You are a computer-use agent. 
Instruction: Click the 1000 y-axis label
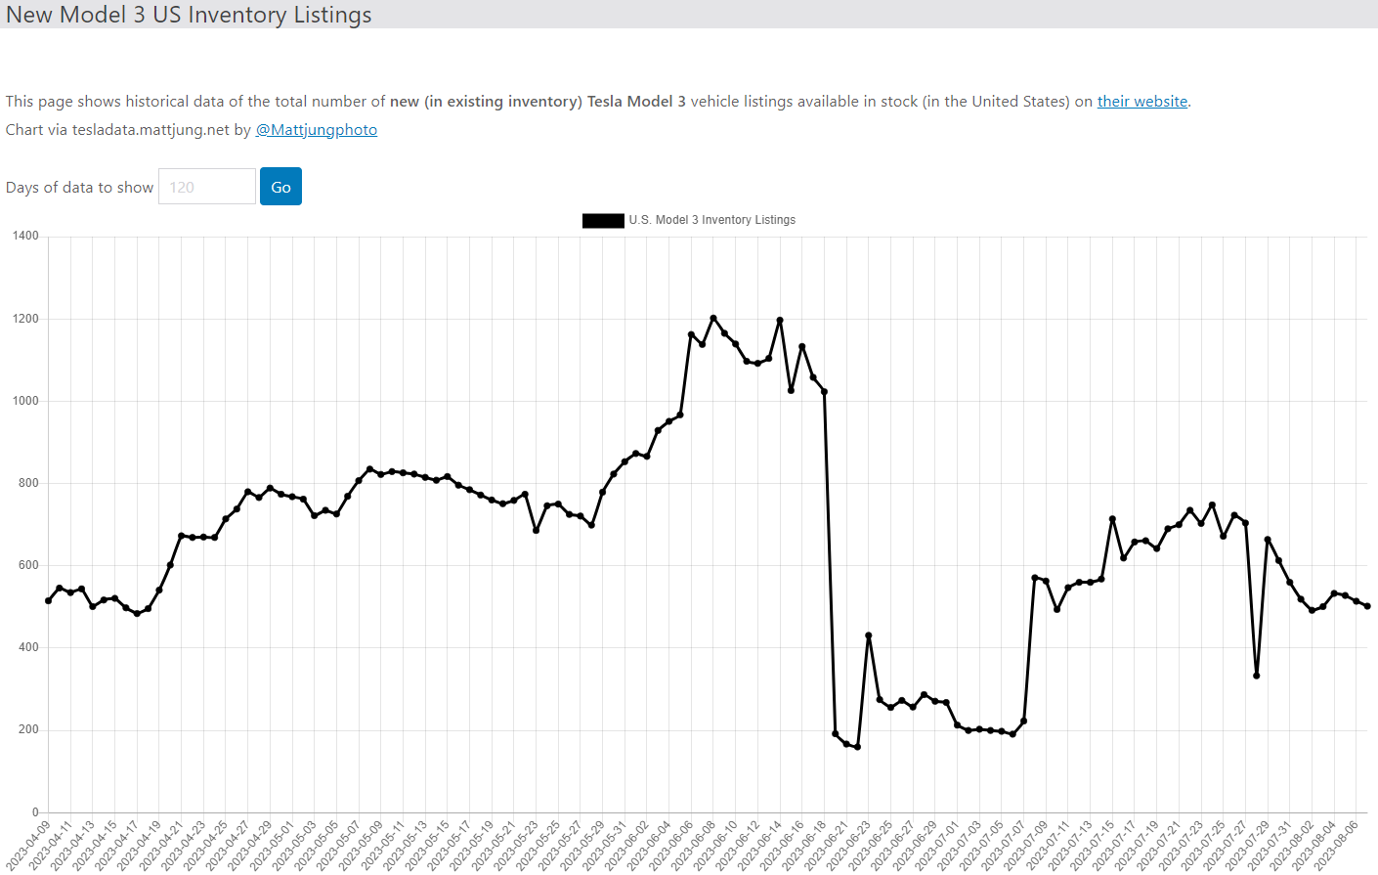coord(26,401)
